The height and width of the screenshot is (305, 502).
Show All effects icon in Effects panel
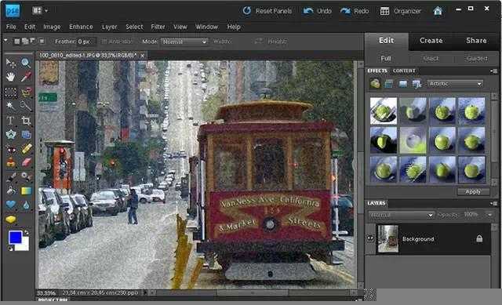pyautogui.click(x=417, y=84)
